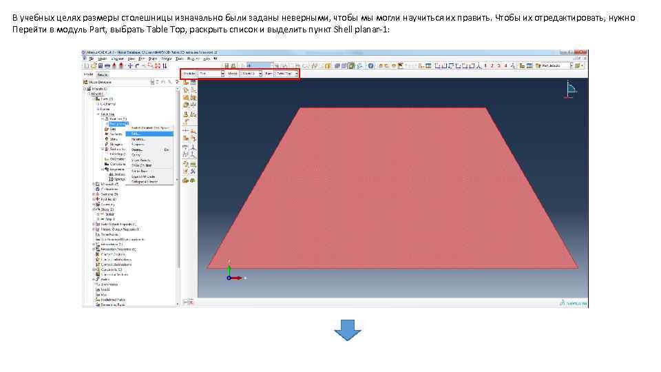
Task: Click the bottom-left toolbox geometry repair icon
Action: (185, 180)
